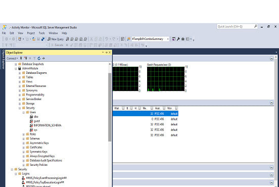279x187 pixels.
Task: Open the Project menu
Action: (x=31, y=33)
